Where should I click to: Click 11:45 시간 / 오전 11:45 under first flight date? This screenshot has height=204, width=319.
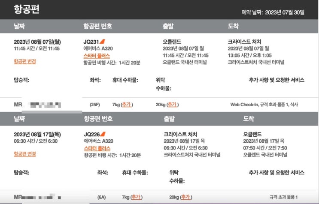[x=37, y=48]
